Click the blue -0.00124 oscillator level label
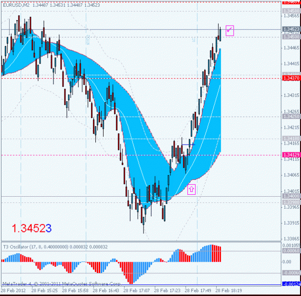Image resolution: width=301 pixels, height=296 pixels. [x=291, y=284]
